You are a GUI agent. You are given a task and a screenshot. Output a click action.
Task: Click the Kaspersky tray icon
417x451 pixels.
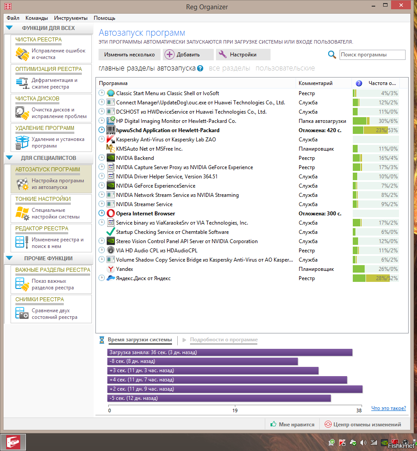[342, 443]
